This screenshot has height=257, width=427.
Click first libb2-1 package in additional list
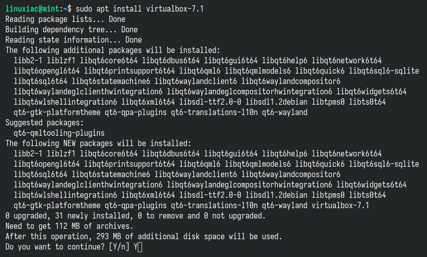coord(28,60)
